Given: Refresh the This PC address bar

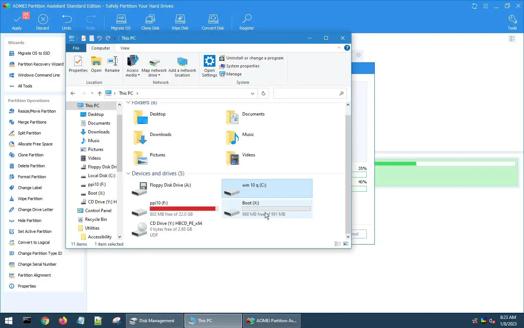Looking at the screenshot, I should (263, 93).
